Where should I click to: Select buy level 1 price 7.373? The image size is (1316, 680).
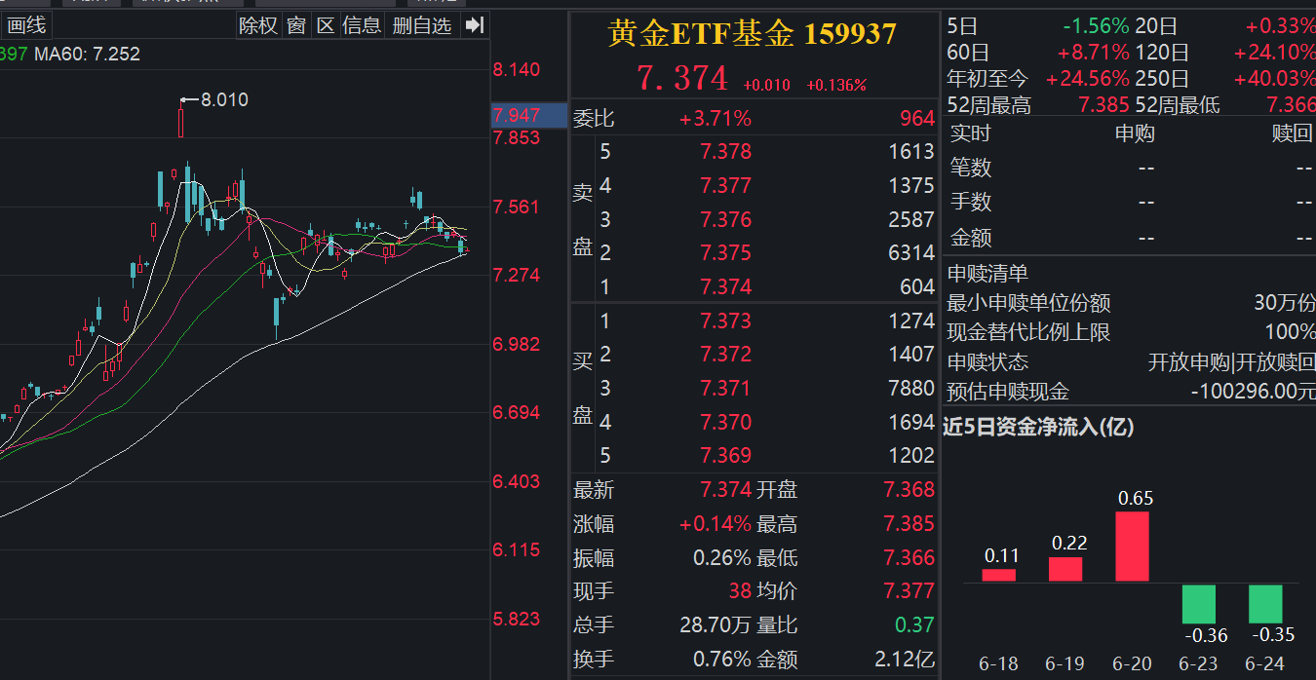pos(725,321)
